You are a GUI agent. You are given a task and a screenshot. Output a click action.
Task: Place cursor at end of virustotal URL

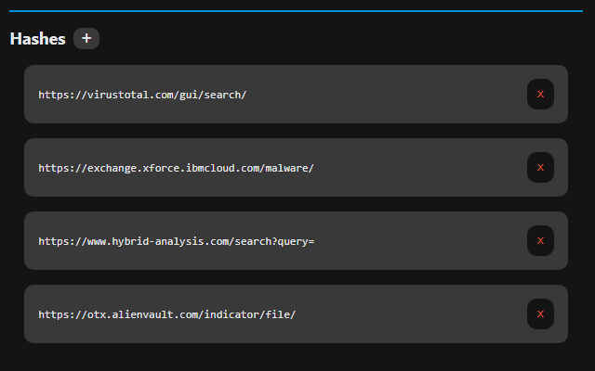[x=247, y=95]
